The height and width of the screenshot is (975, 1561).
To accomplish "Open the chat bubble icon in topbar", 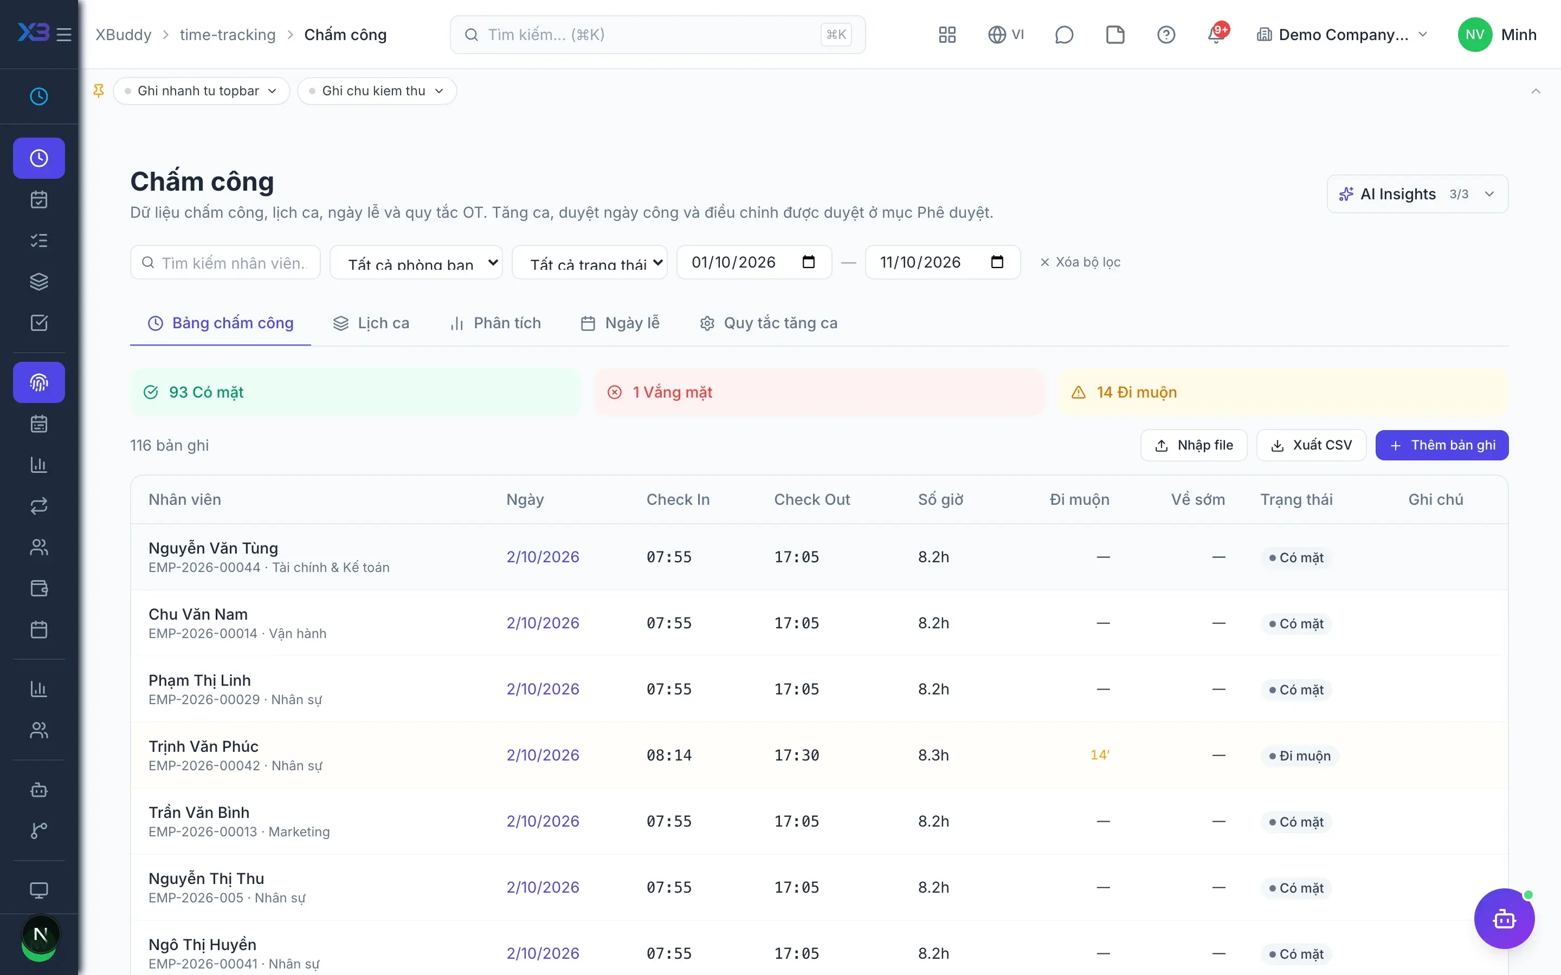I will (x=1063, y=35).
